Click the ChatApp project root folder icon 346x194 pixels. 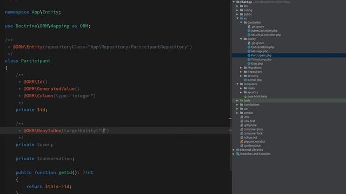(x=238, y=2)
